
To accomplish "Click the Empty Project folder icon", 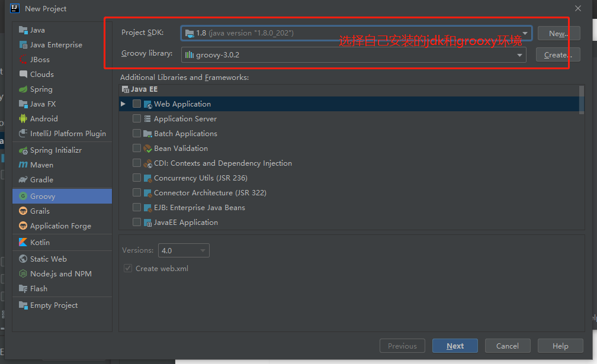I will coord(23,305).
